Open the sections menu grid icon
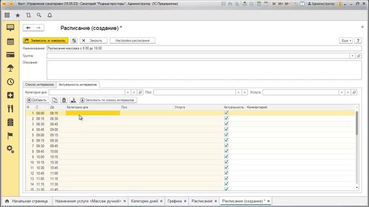Viewport: 369px width, 207px height. [x=7, y=15]
